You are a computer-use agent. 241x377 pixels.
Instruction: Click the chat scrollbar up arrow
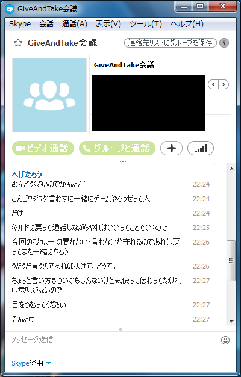(x=231, y=169)
